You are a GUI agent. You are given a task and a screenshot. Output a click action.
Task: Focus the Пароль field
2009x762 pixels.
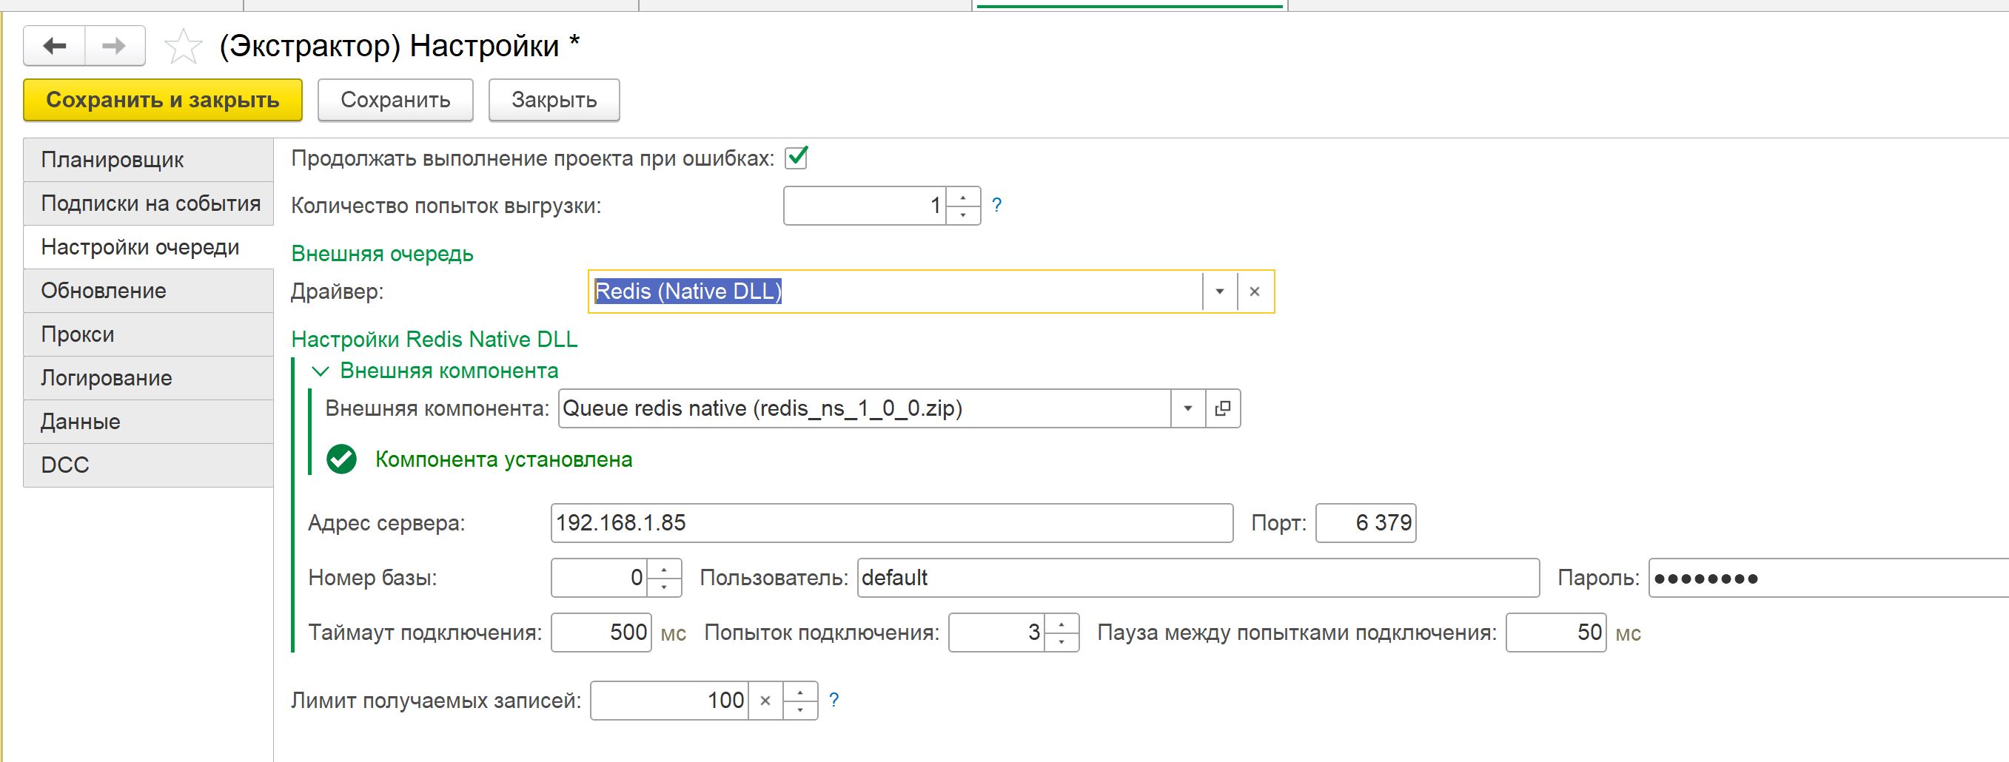click(1829, 578)
